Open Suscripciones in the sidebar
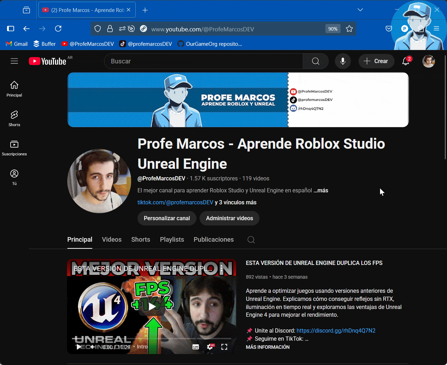447x365 pixels. pos(14,148)
